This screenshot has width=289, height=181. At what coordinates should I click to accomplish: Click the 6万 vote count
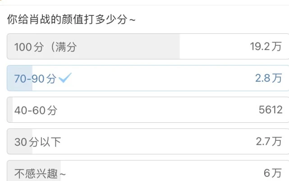point(273,173)
